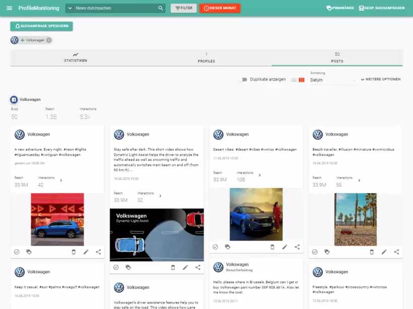Click the Buzz value 50
This screenshot has height=309, width=413.
coord(15,117)
